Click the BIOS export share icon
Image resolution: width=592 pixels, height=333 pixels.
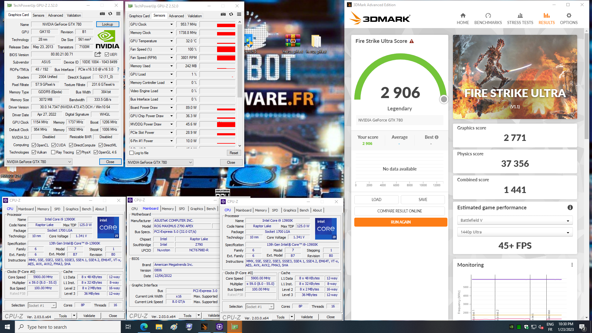coord(98,54)
